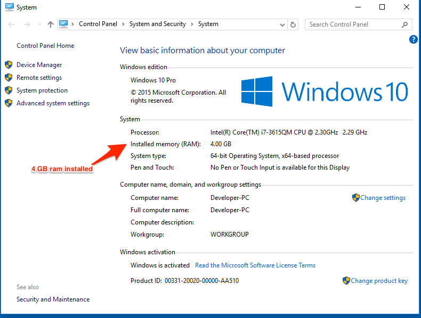This screenshot has height=318, width=421.
Task: Select the 64-bit Operating System value
Action: click(274, 156)
